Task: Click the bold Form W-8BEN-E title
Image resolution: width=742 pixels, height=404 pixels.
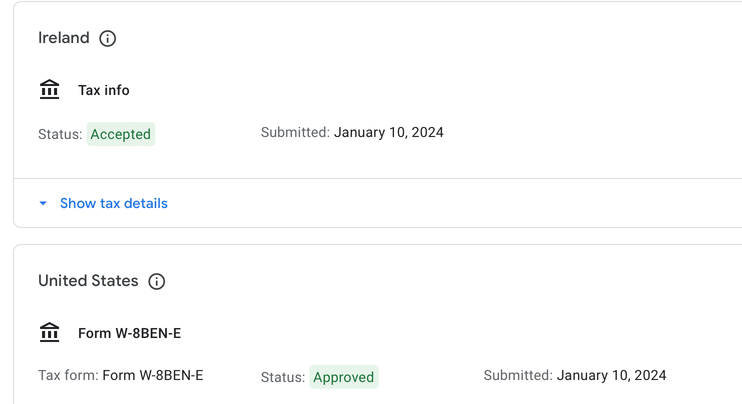Action: coord(130,333)
